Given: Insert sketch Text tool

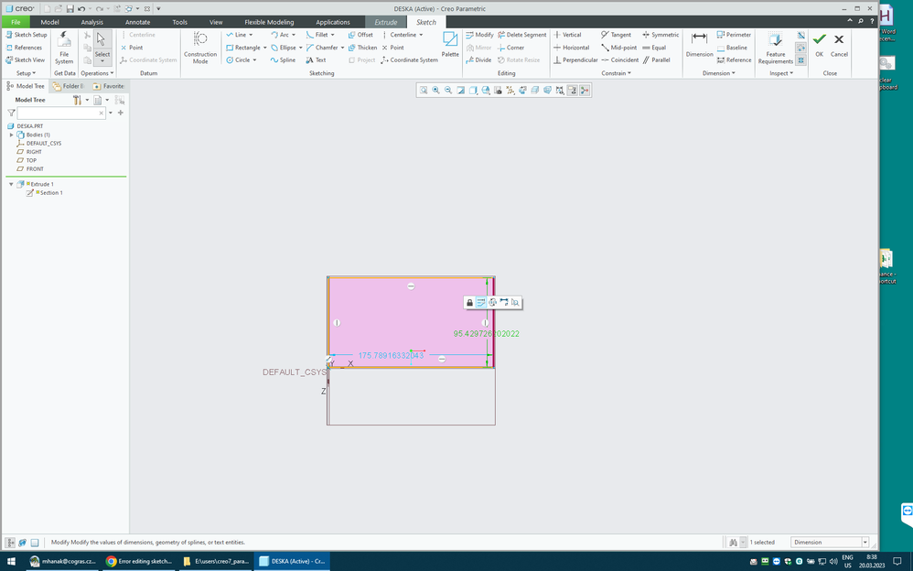Looking at the screenshot, I should point(315,60).
